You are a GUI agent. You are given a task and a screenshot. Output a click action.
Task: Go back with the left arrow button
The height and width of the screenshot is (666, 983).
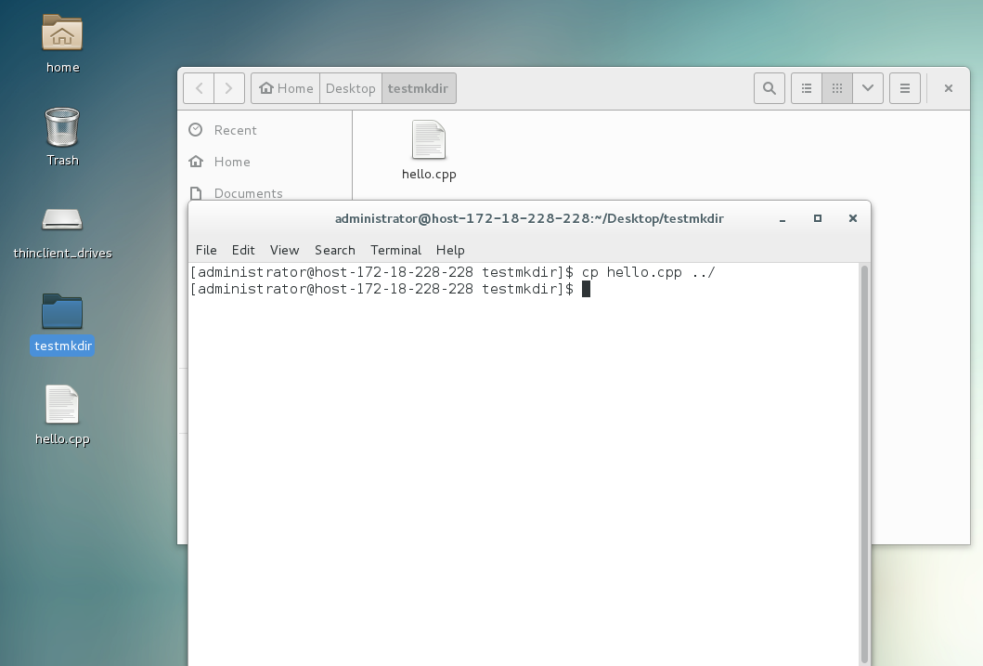(199, 88)
